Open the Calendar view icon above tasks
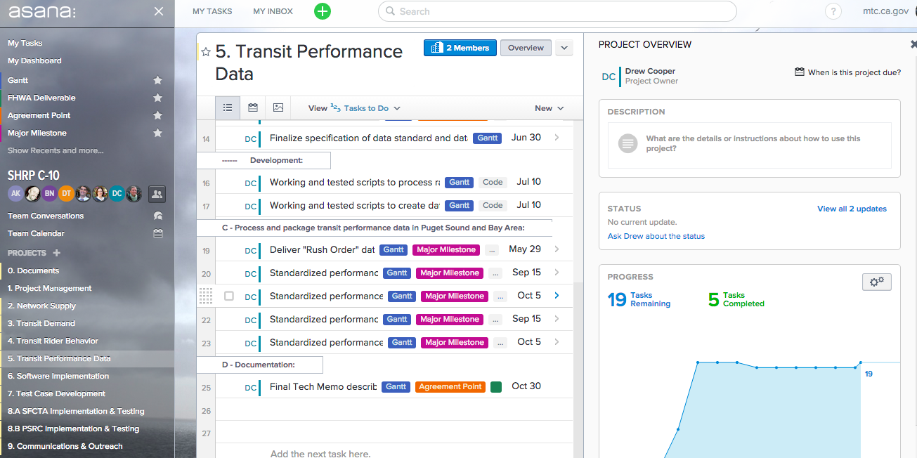Viewport: 917px width, 458px height. tap(252, 107)
